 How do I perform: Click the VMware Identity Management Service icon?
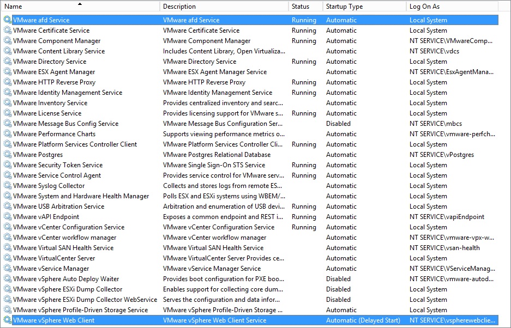(x=8, y=93)
